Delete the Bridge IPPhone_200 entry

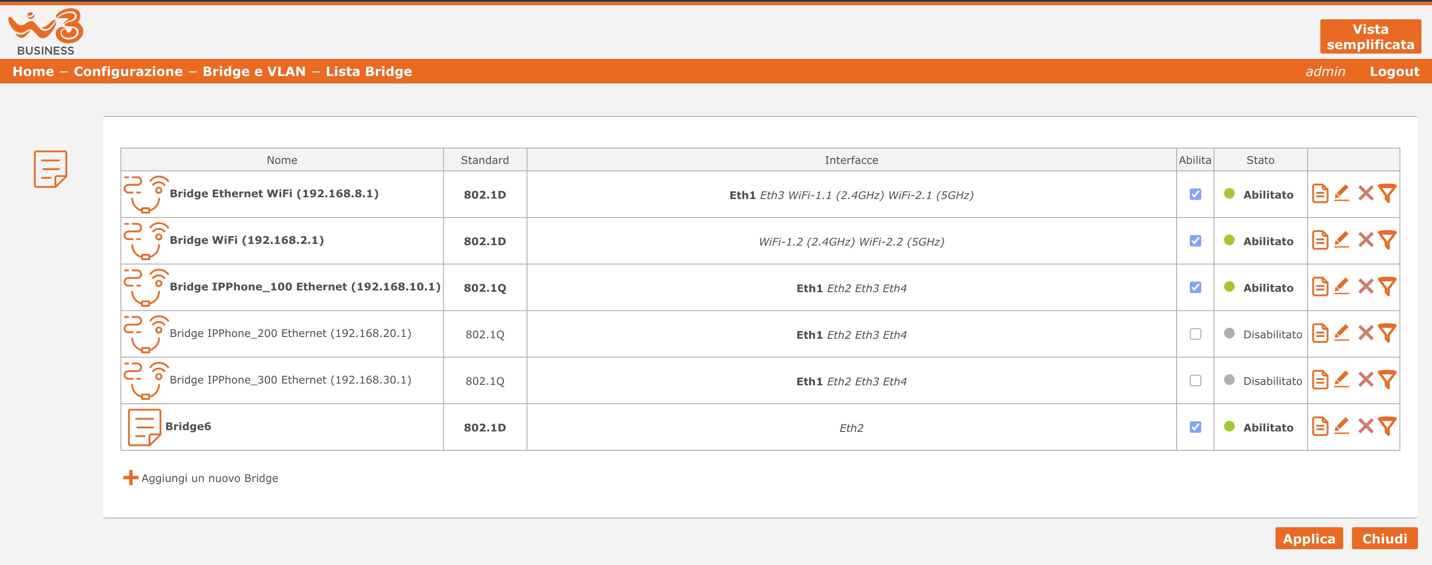pos(1365,333)
